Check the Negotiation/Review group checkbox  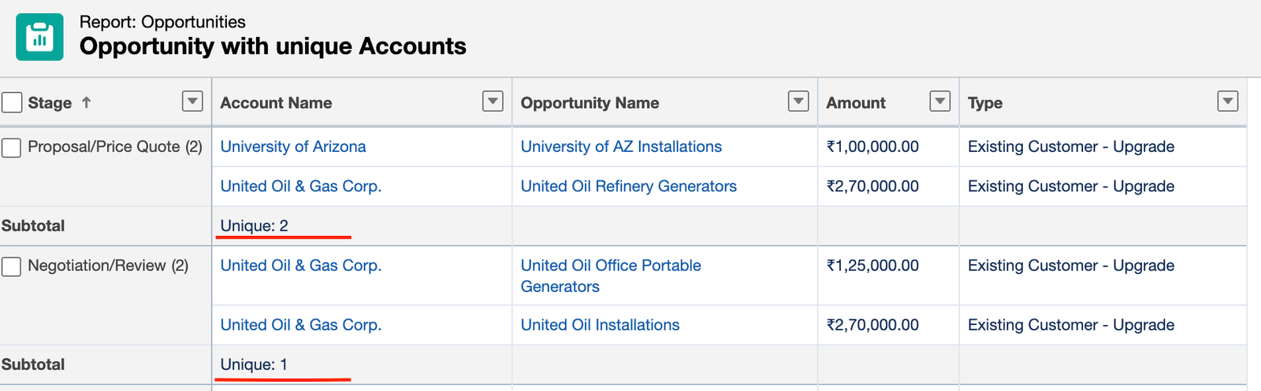pyautogui.click(x=12, y=267)
